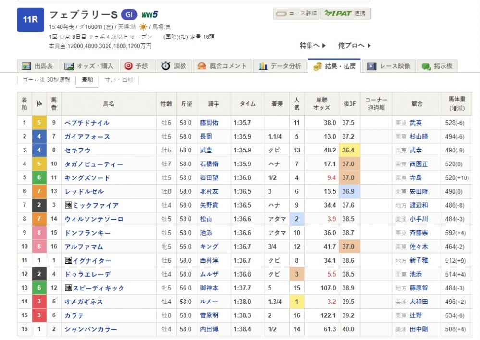Viewport: 480px width, 340px height.
Task: Open trainer 小手川 link
Action: (419, 219)
